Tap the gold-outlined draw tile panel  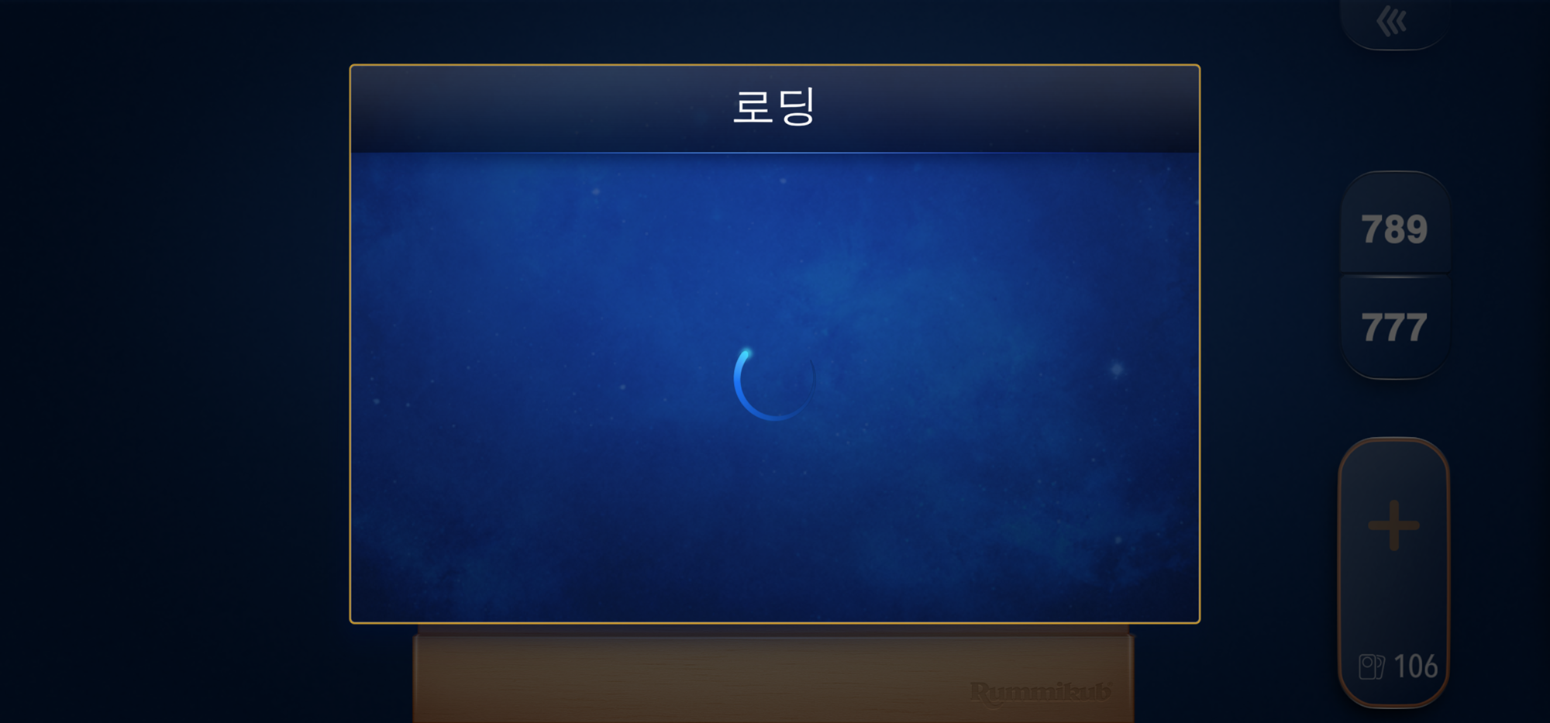click(x=1394, y=573)
